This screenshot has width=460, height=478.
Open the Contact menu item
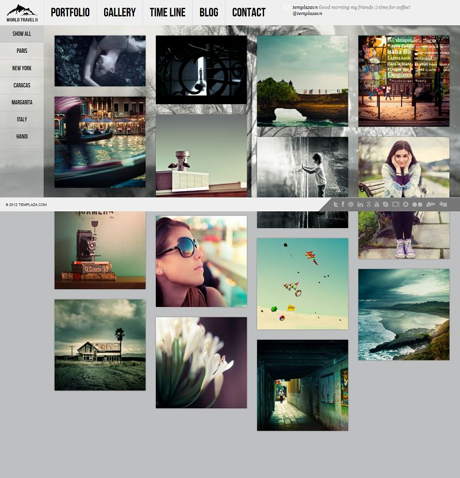point(249,13)
